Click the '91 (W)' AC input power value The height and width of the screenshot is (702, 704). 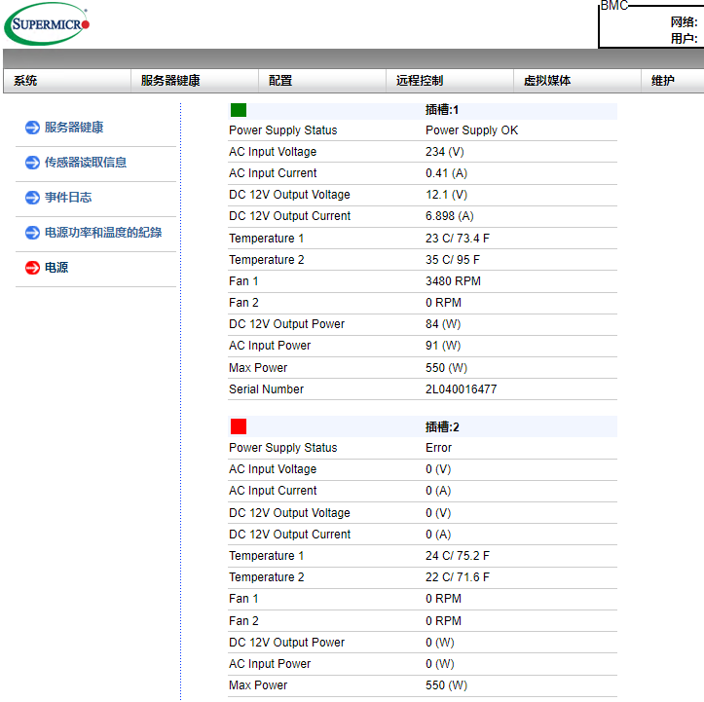[444, 346]
